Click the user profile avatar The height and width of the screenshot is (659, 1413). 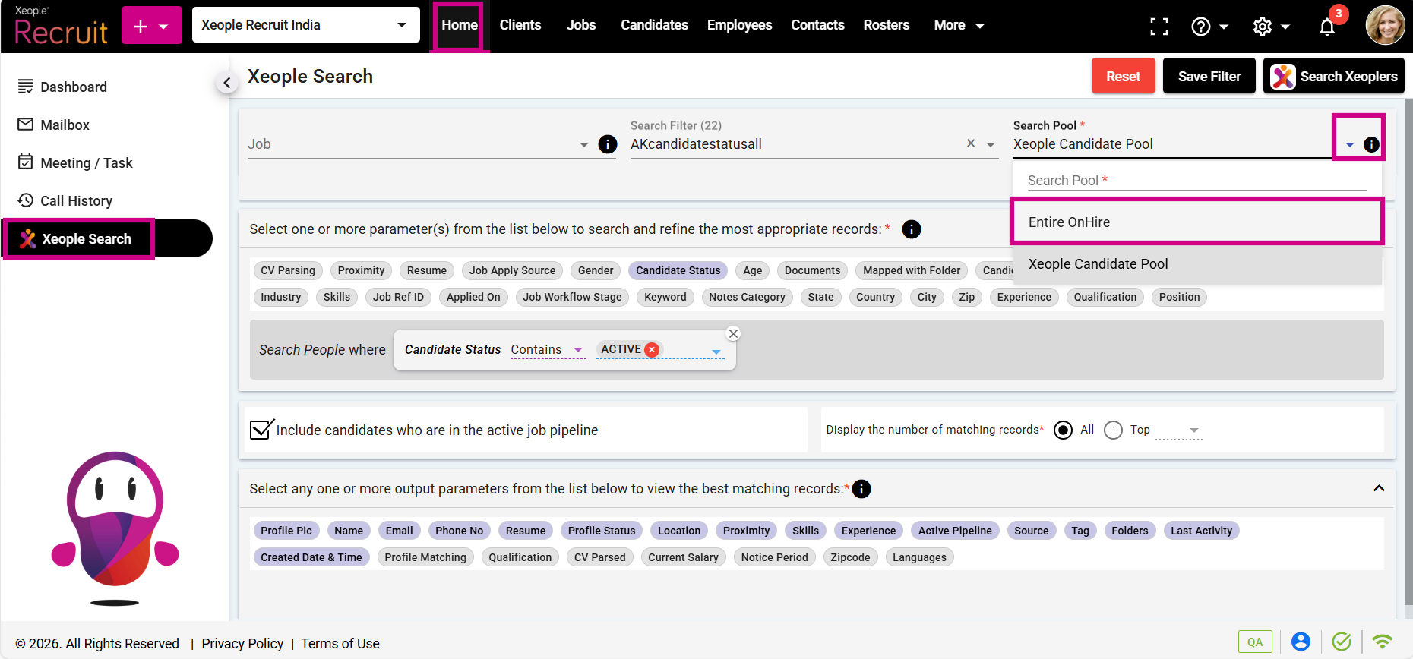tap(1385, 26)
